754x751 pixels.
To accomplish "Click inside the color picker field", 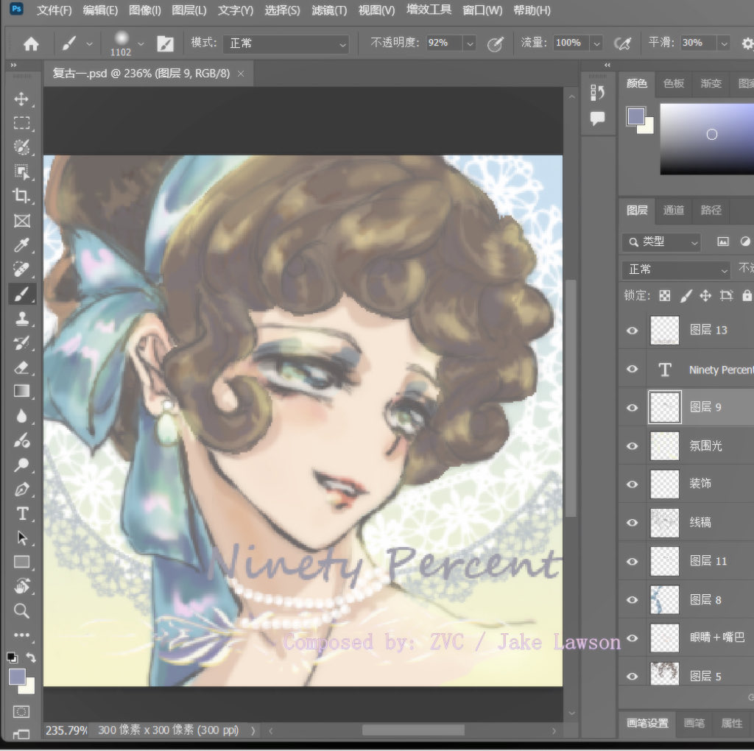I will (707, 139).
